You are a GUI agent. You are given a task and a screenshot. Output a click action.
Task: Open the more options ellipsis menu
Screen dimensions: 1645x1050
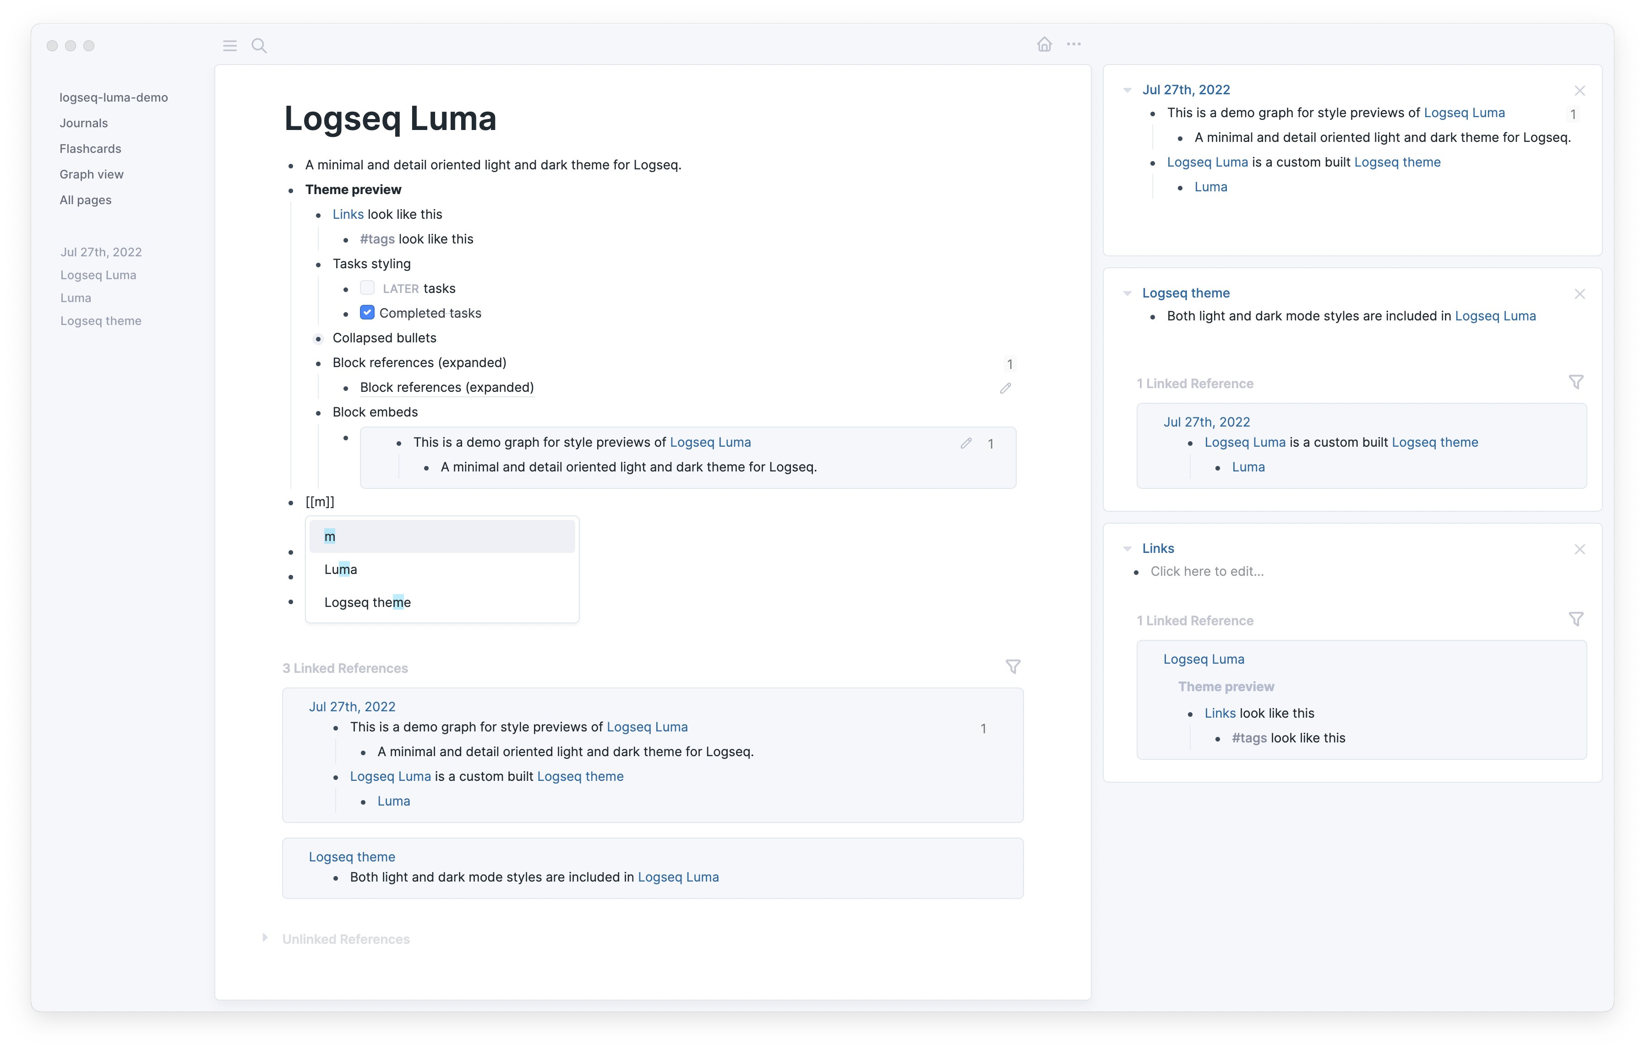click(1074, 43)
